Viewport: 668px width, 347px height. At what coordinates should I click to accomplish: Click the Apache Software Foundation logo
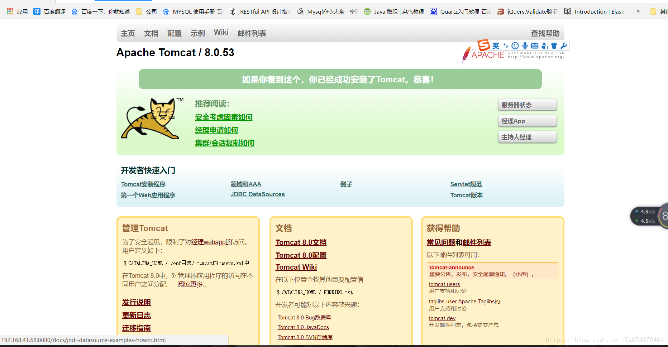pyautogui.click(x=513, y=56)
